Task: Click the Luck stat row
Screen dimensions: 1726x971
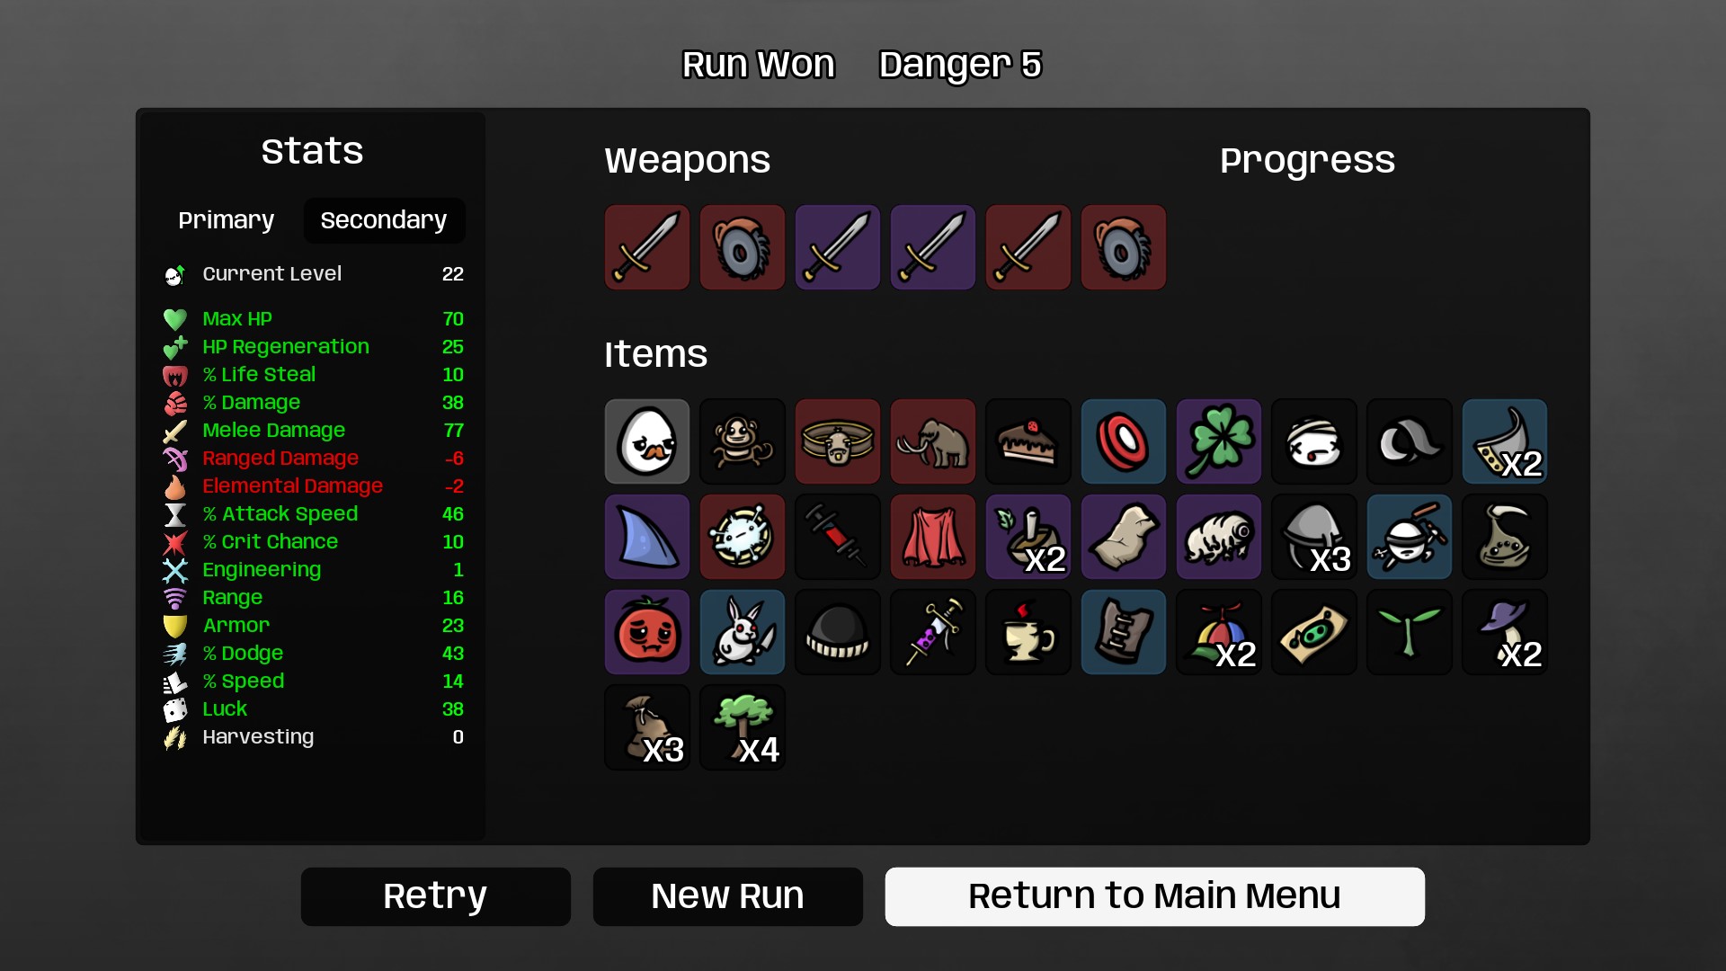Action: (x=314, y=709)
